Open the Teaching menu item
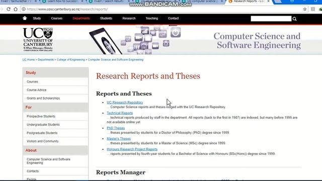322x181 pixels. [152, 18]
